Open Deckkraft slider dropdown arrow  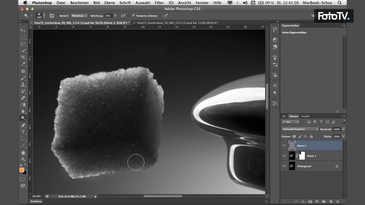(x=343, y=129)
